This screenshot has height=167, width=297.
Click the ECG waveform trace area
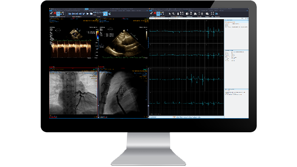187,67
